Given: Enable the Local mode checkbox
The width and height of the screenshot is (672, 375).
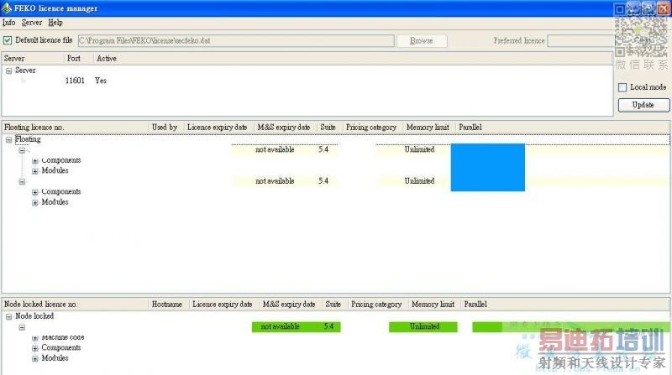Looking at the screenshot, I should point(622,87).
